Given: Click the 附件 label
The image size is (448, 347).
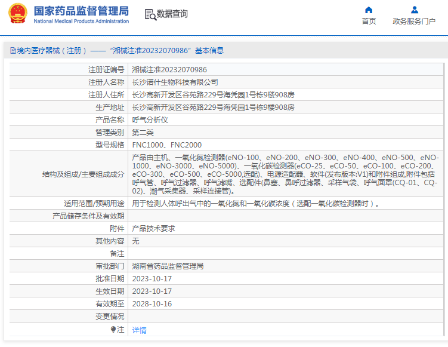Looking at the screenshot, I should click(x=117, y=229).
